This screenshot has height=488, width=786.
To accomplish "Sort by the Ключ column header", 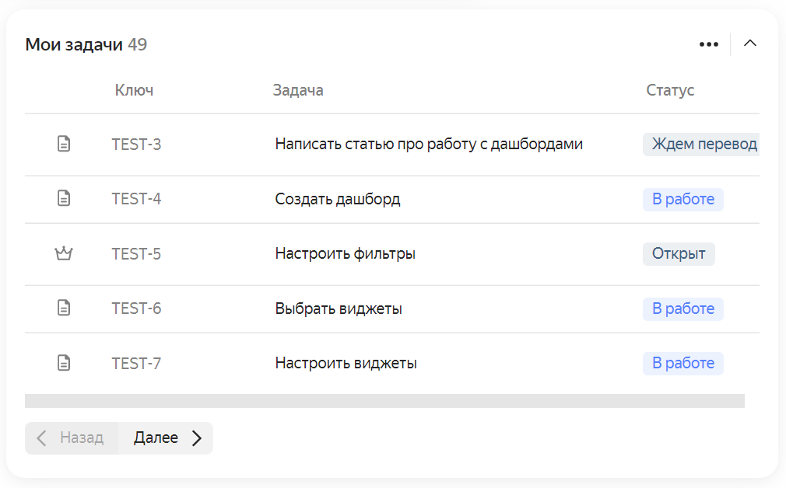I will point(134,90).
